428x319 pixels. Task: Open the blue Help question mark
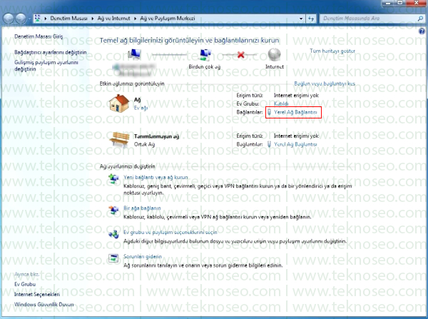coord(422,31)
